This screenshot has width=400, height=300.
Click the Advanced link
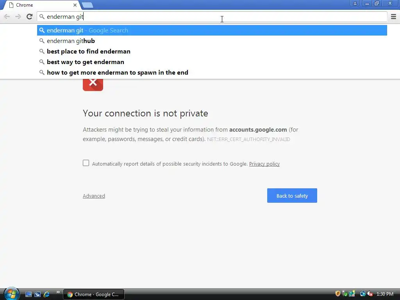94,196
